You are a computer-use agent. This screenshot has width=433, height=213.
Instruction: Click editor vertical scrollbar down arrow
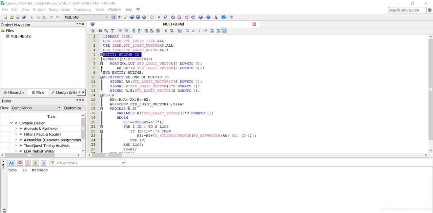[431, 150]
